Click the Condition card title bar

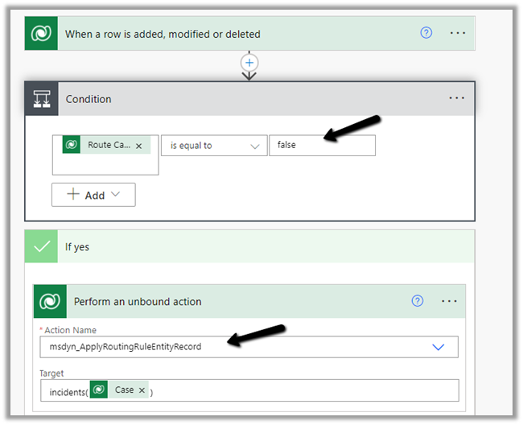[x=241, y=99]
